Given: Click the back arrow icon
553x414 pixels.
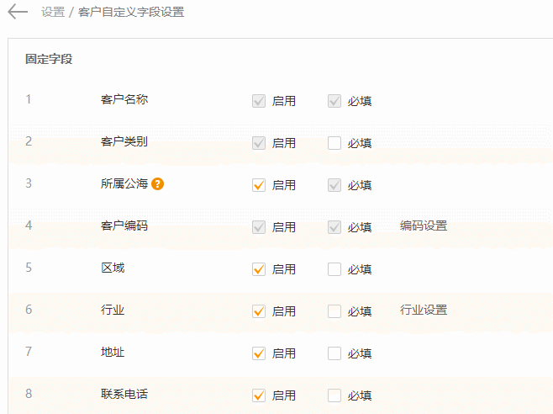Looking at the screenshot, I should coord(18,12).
